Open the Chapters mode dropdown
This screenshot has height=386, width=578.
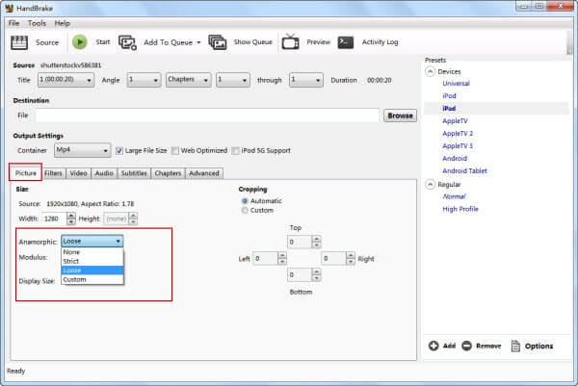pos(189,80)
